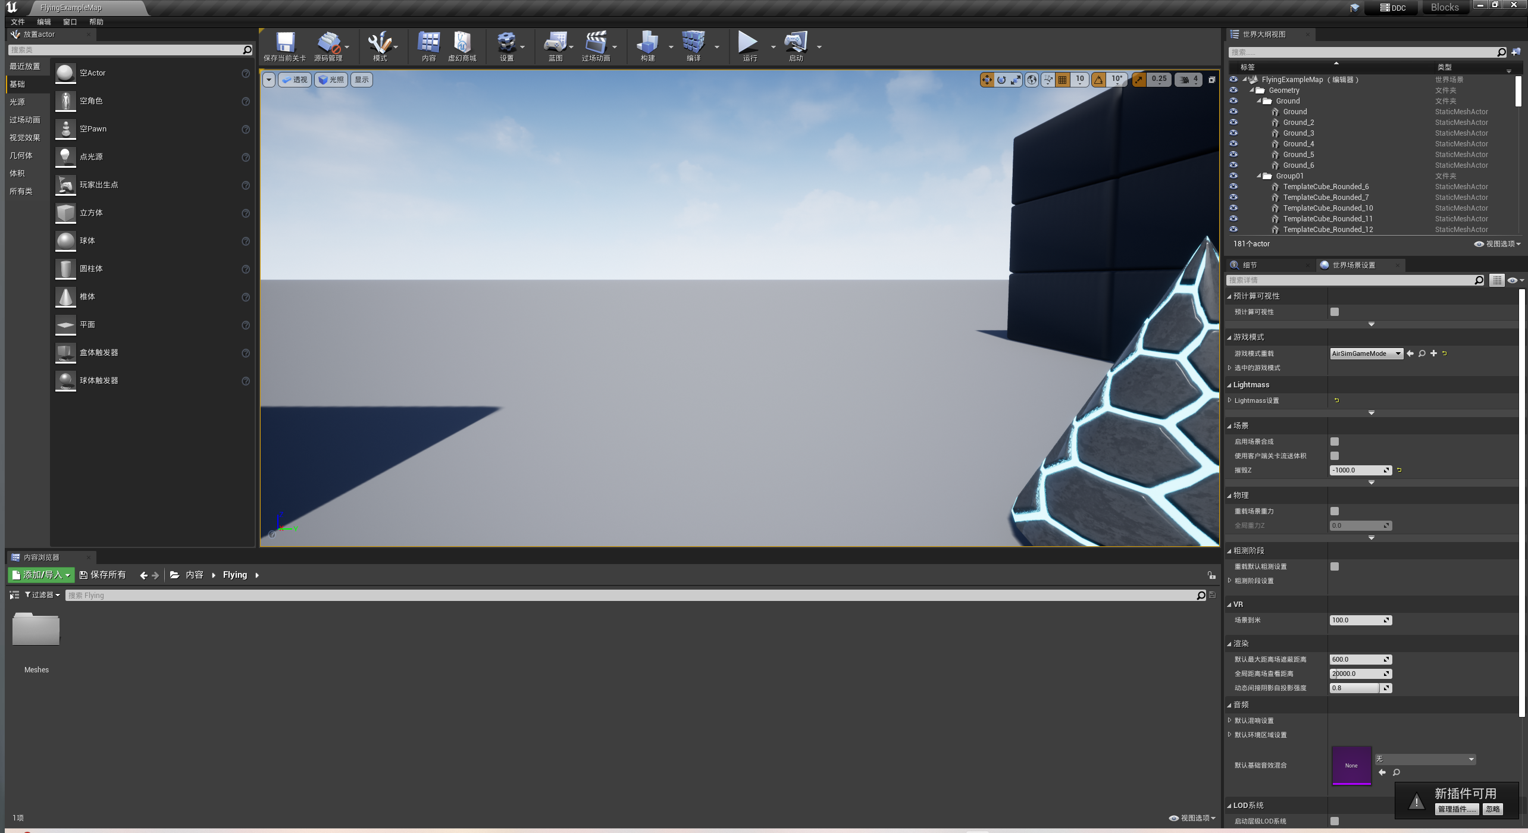1528x833 pixels.
Task: Open the AirSimGameMode game mode dropdown
Action: [1366, 353]
